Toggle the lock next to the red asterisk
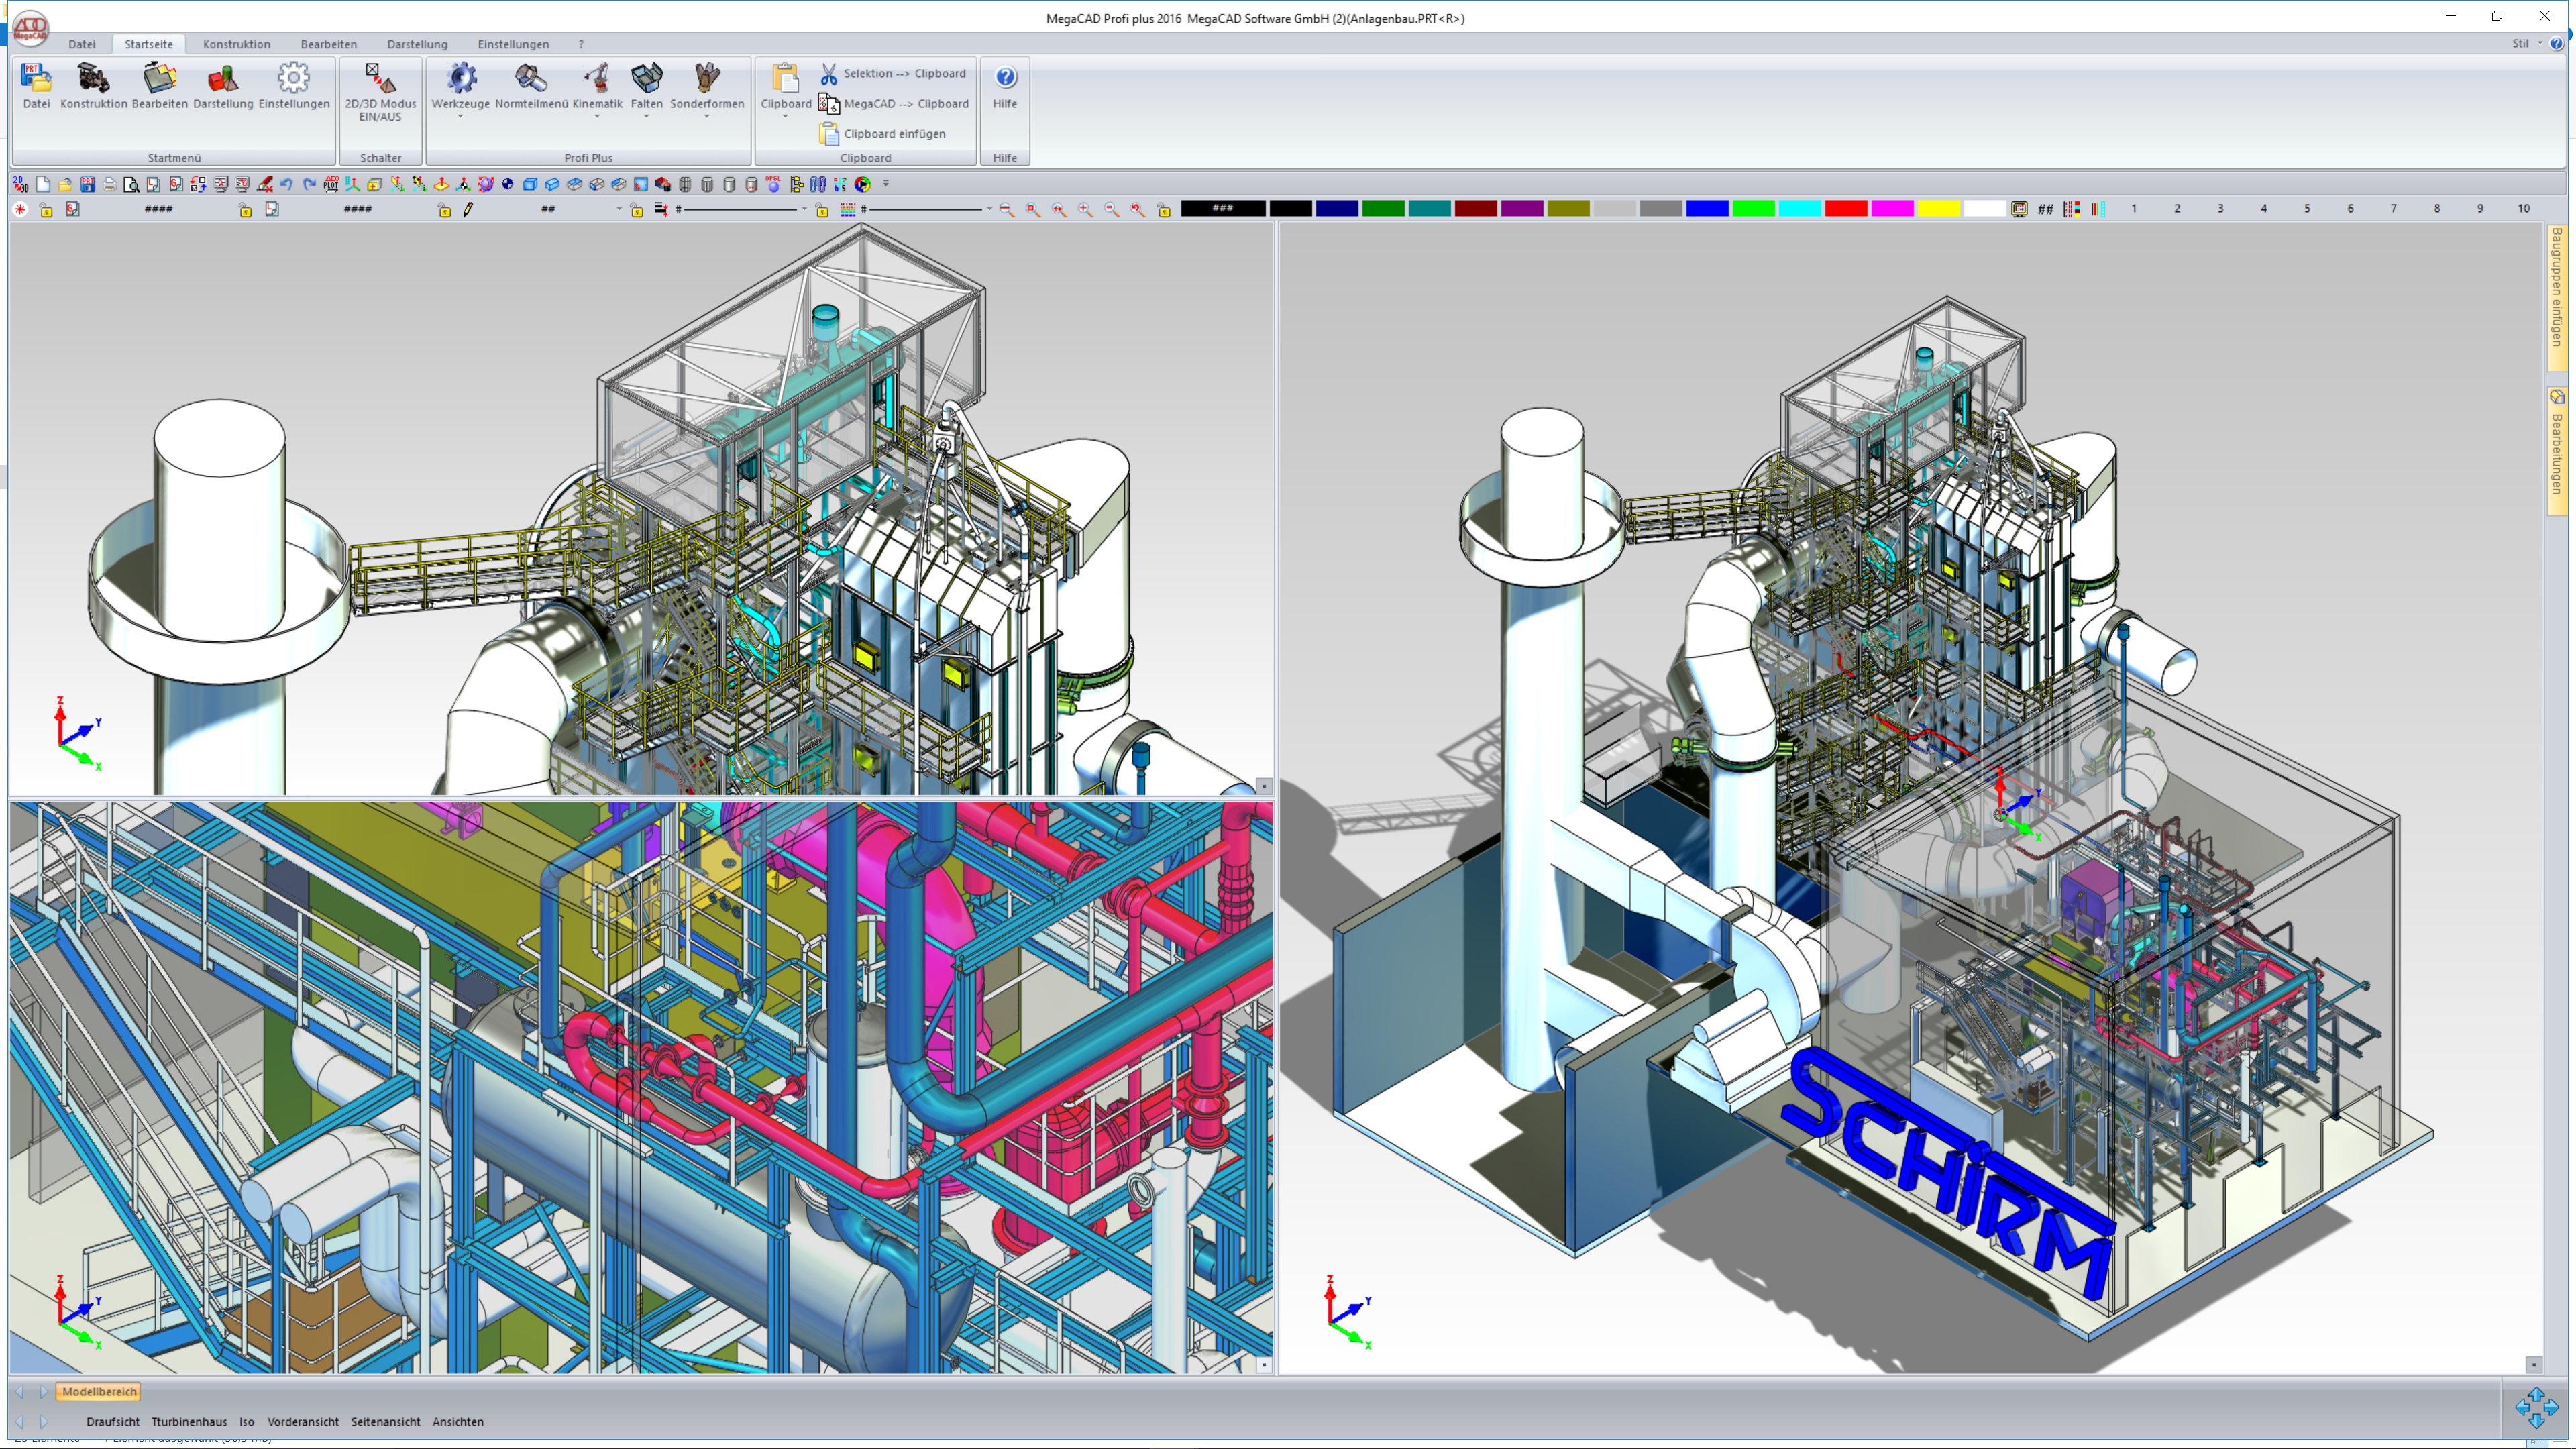Image resolution: width=2576 pixels, height=1449 pixels. (46, 209)
